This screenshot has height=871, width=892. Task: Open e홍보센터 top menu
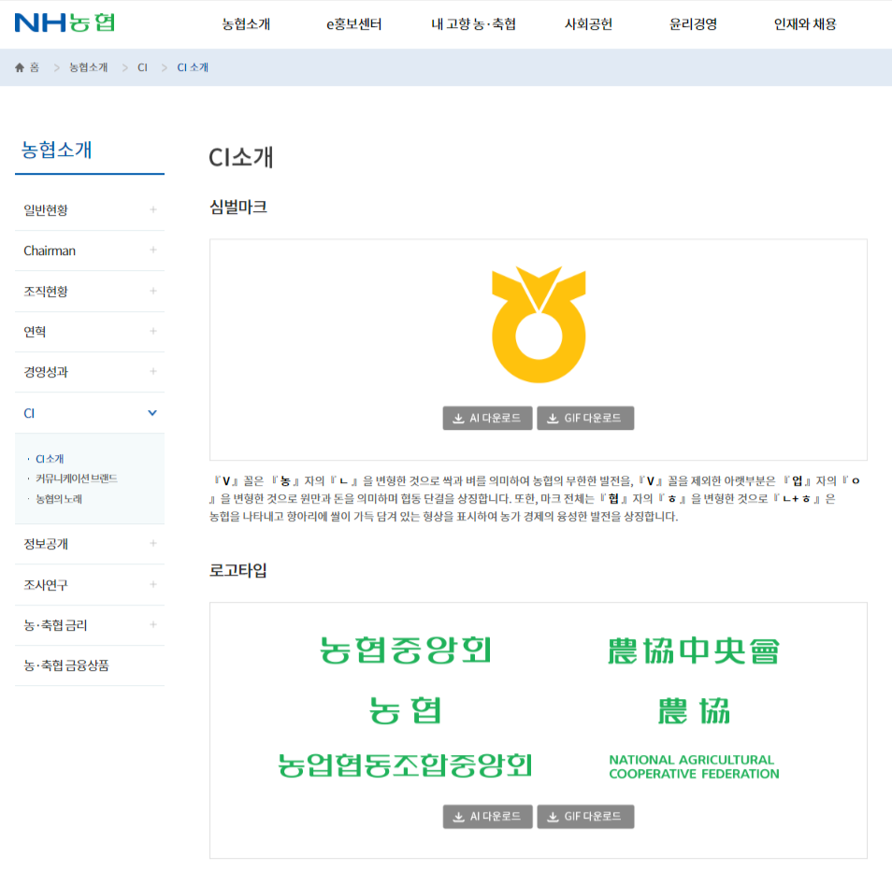(x=353, y=24)
